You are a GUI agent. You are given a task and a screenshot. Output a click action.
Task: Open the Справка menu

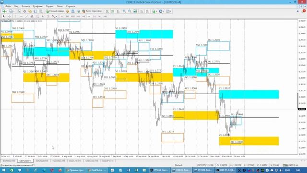pyautogui.click(x=71, y=6)
